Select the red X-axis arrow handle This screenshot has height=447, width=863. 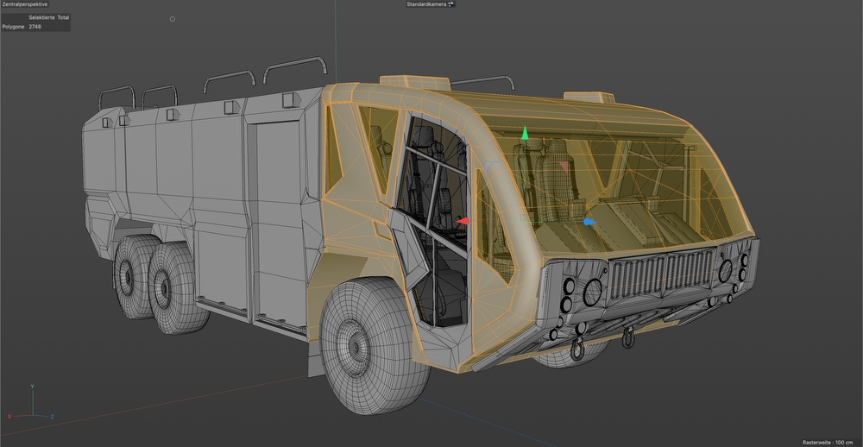click(x=463, y=221)
